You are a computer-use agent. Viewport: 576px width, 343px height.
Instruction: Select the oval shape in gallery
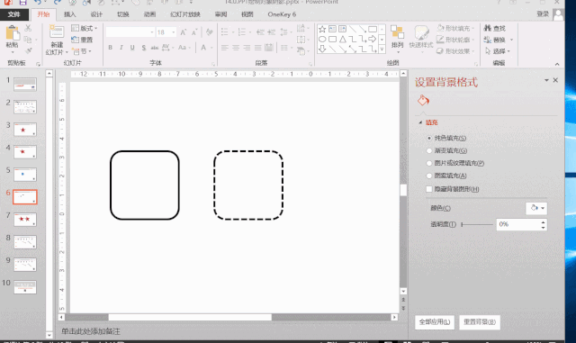pyautogui.click(x=322, y=39)
